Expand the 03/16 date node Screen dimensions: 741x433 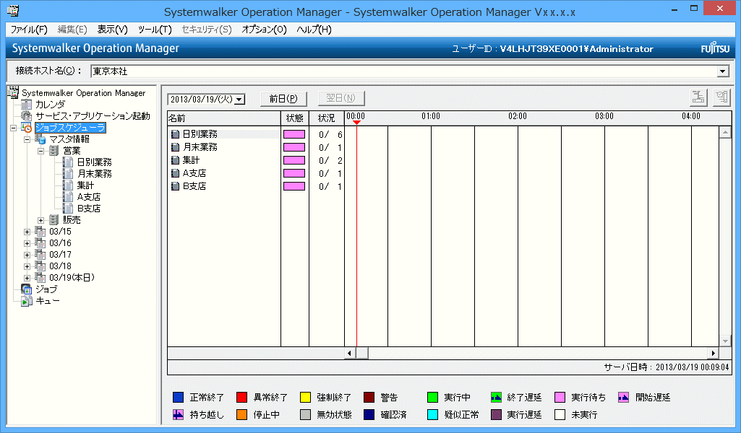click(27, 243)
